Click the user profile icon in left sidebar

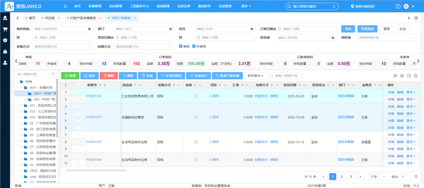5,18
